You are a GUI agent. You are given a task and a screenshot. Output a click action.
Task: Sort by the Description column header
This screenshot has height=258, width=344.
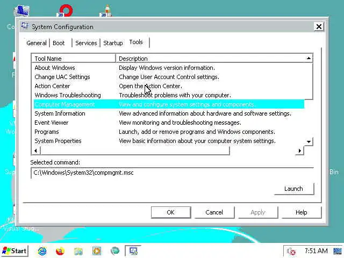(211, 59)
